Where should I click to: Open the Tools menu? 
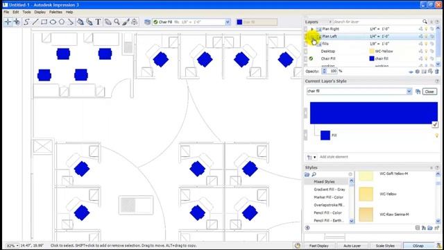click(26, 12)
